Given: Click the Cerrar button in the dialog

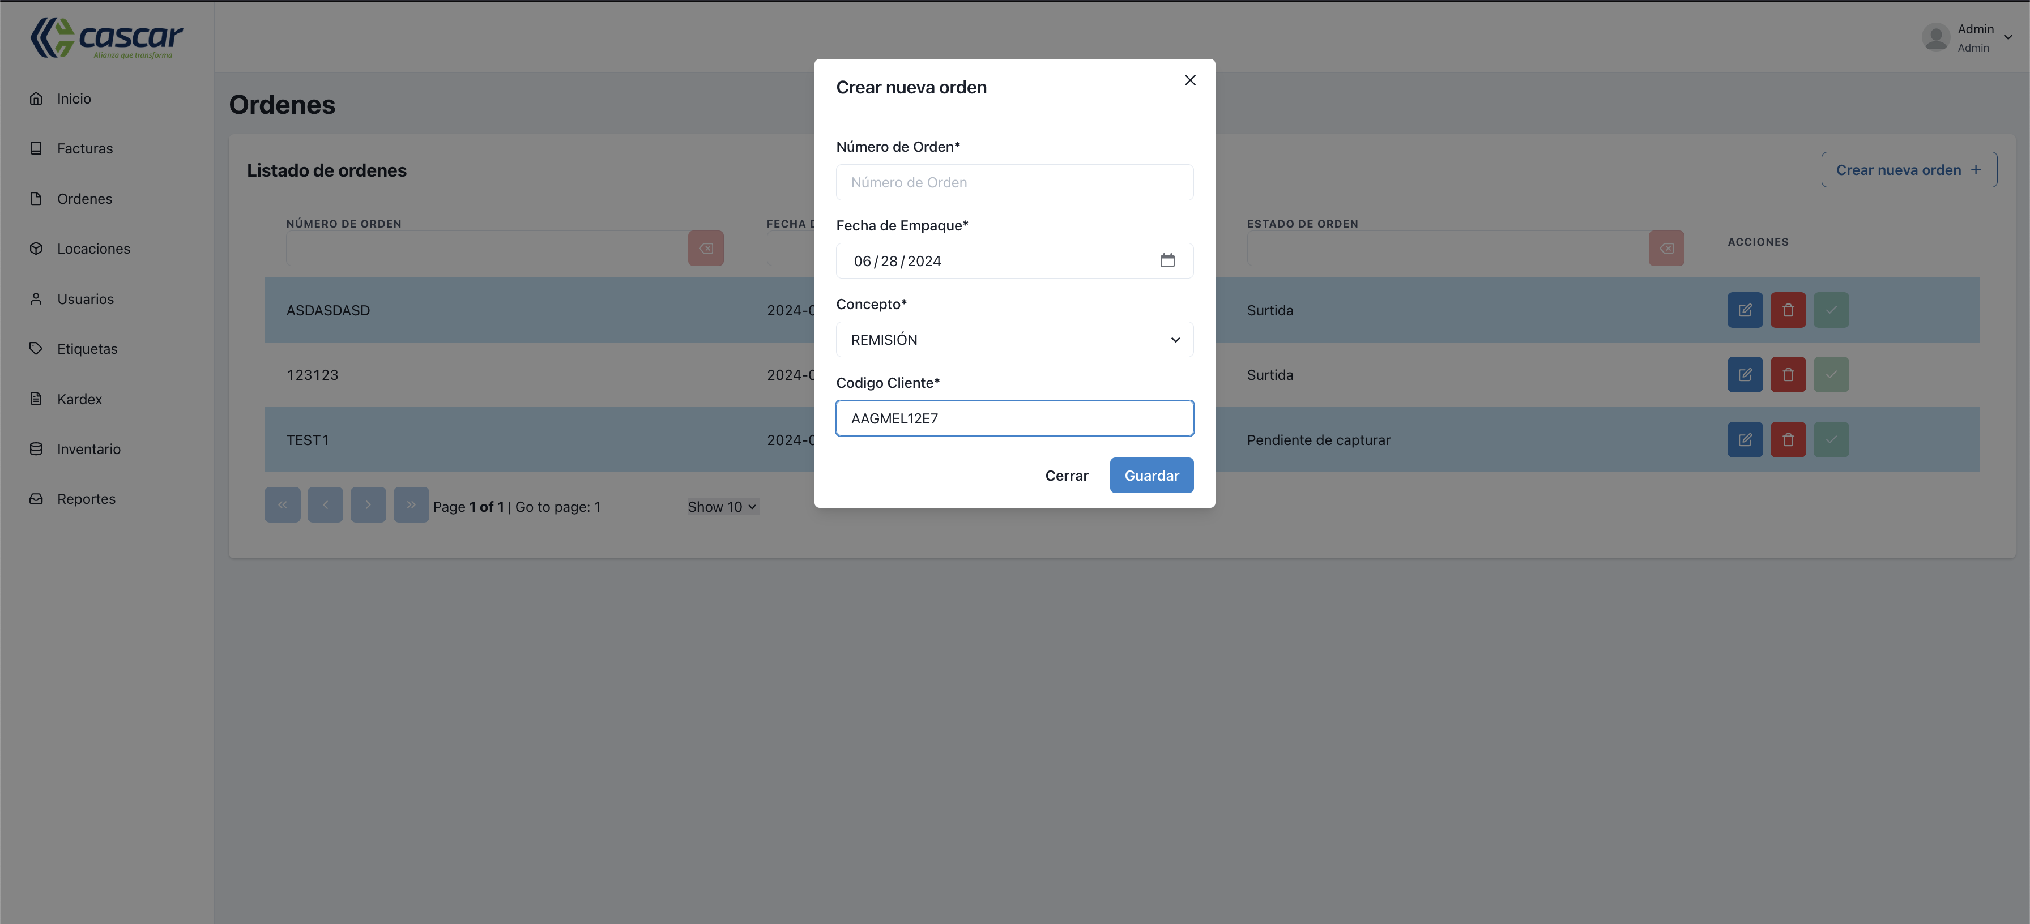Looking at the screenshot, I should coord(1066,475).
